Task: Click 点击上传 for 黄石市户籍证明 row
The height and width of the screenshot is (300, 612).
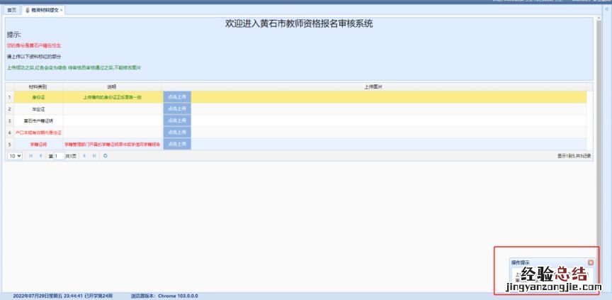Action: (x=177, y=121)
